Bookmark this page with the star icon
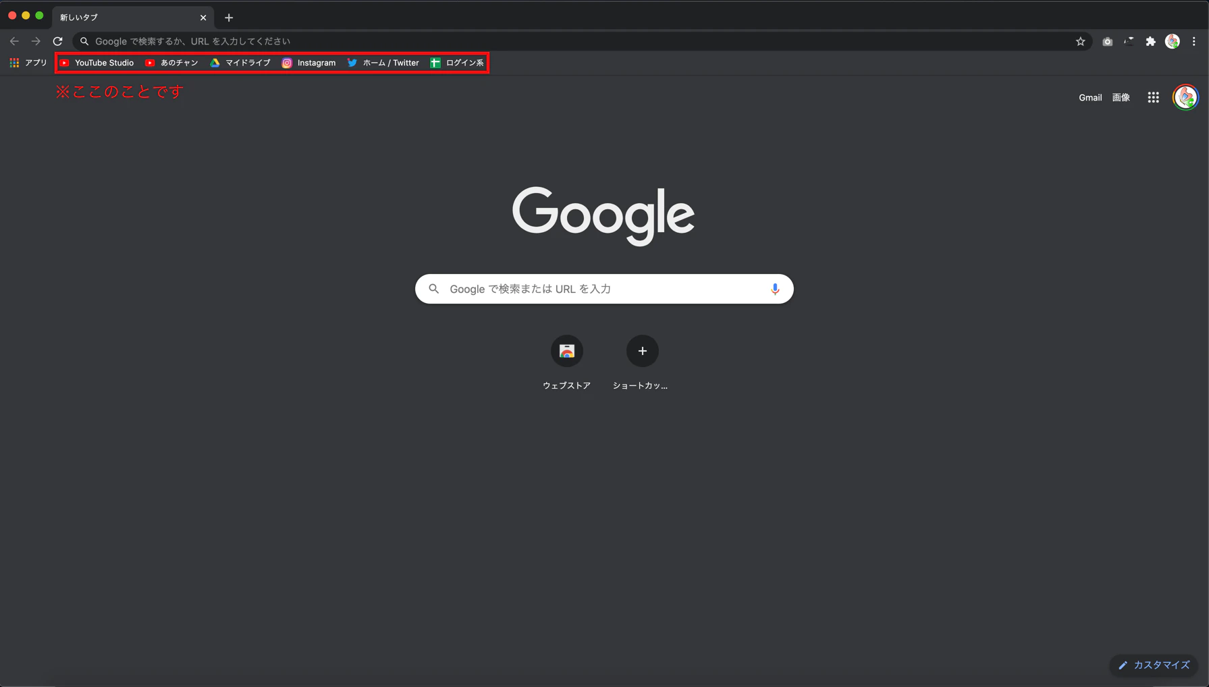 (x=1080, y=41)
